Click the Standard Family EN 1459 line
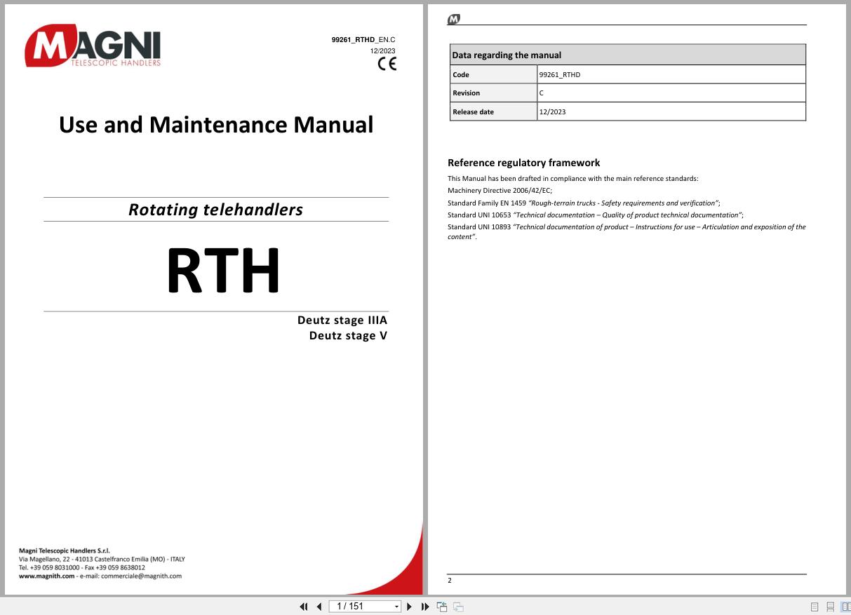The height and width of the screenshot is (615, 851). tap(584, 203)
